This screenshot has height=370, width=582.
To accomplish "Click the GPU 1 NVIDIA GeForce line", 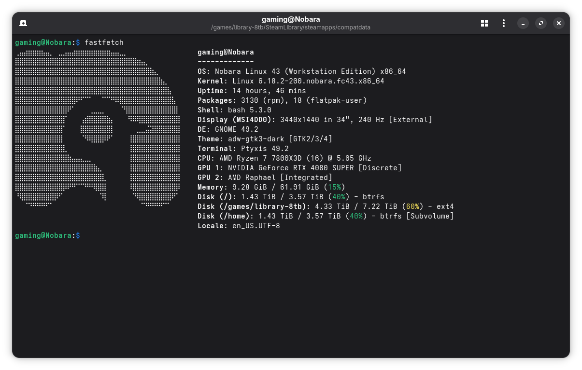I will (x=299, y=168).
